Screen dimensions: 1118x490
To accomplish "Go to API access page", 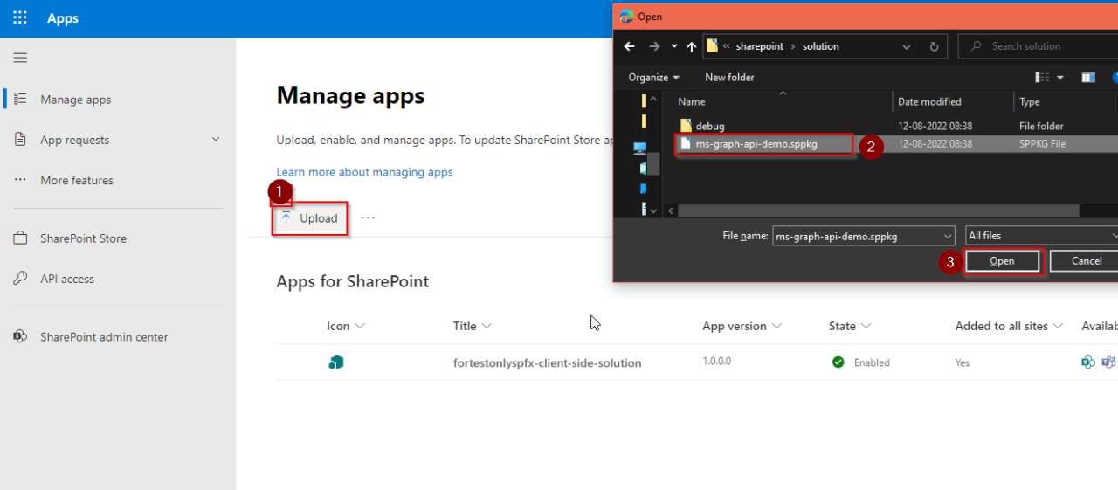I will pos(66,279).
